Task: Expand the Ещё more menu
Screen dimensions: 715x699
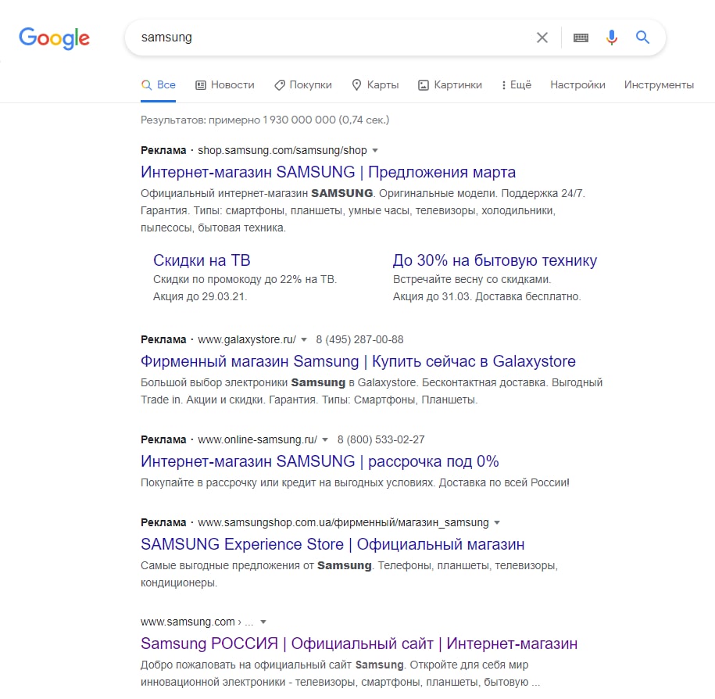Action: 517,84
